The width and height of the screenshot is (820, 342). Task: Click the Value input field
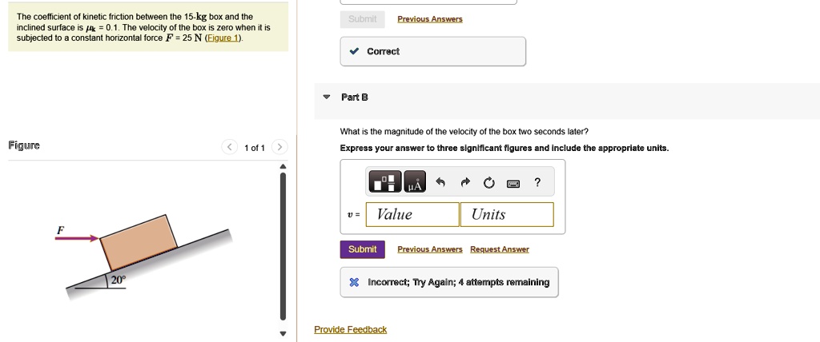[412, 215]
